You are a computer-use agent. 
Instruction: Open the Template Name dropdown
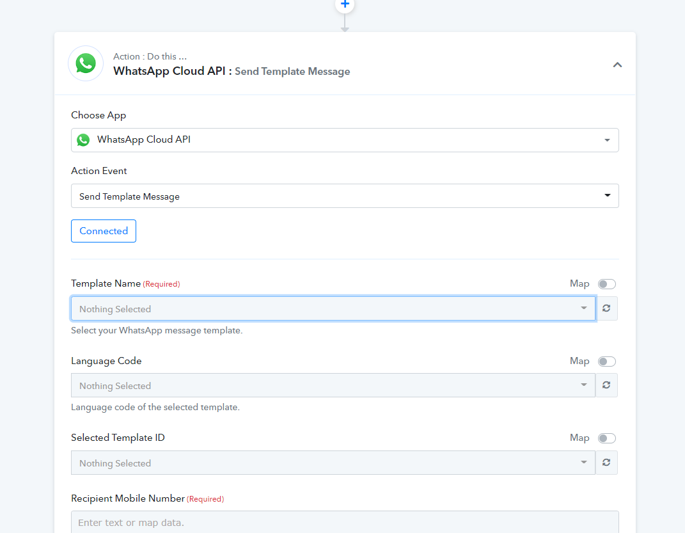333,308
